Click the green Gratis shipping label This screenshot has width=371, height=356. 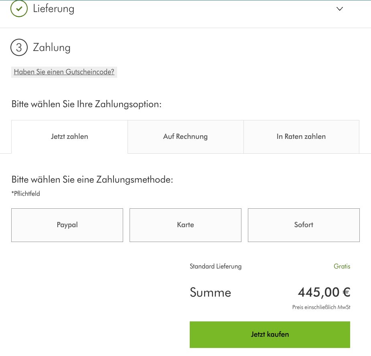click(x=342, y=266)
